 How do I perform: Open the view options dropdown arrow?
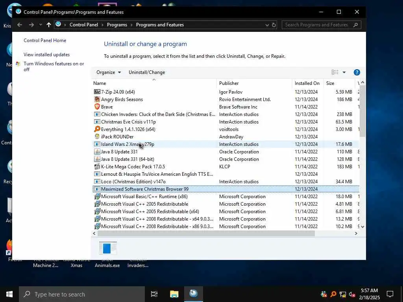tap(344, 72)
